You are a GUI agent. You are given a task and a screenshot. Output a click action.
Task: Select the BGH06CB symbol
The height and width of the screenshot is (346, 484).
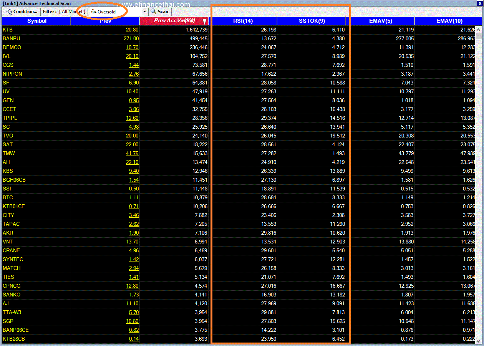click(14, 180)
